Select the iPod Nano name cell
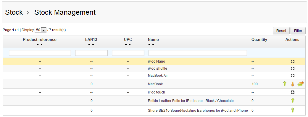308x117 pixels. [x=156, y=61]
